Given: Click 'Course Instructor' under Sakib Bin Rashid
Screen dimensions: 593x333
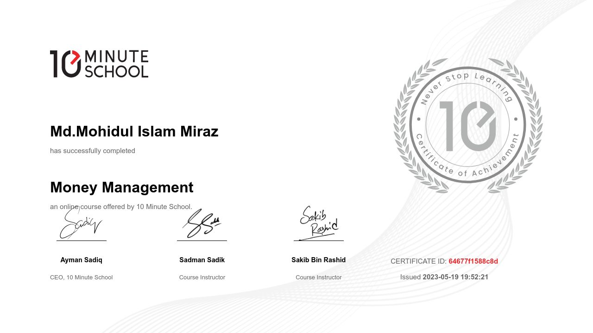Looking at the screenshot, I should 319,277.
